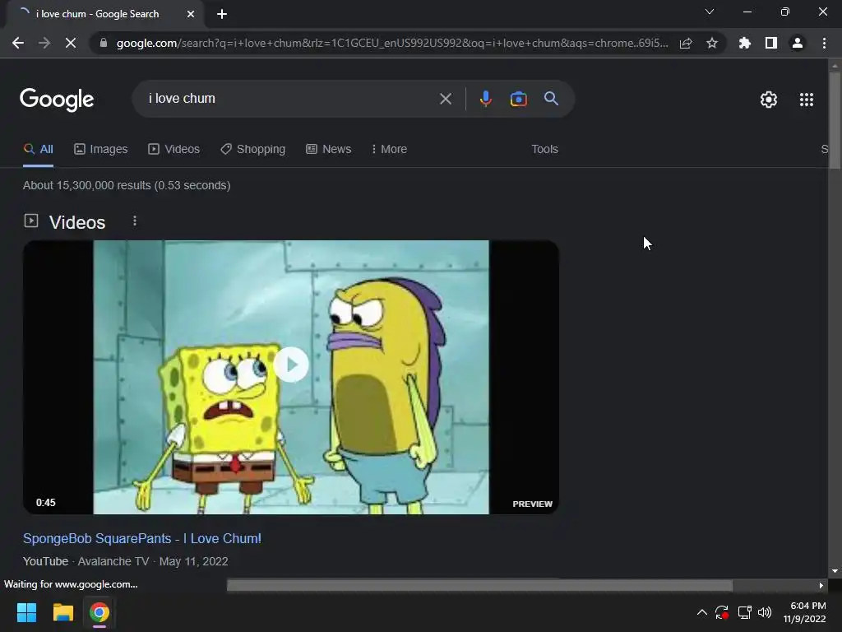Image resolution: width=842 pixels, height=632 pixels.
Task: Click the scroll down arrow
Action: pos(835,571)
